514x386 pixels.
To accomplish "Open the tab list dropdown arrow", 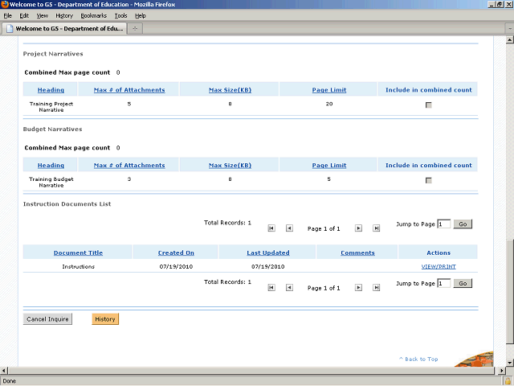I will pos(510,29).
